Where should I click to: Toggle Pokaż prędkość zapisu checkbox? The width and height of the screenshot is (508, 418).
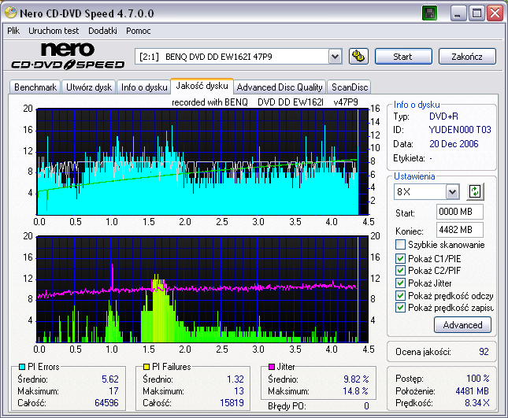pos(400,307)
